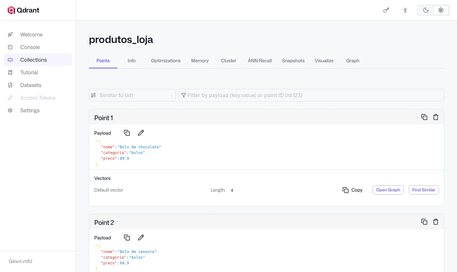Switch to dark mode
Screen dimensions: 457x272
[426, 10]
